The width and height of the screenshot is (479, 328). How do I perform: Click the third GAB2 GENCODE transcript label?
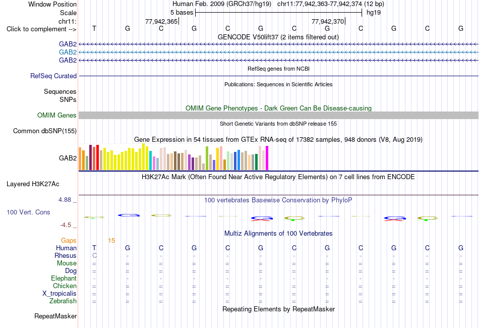[68, 60]
